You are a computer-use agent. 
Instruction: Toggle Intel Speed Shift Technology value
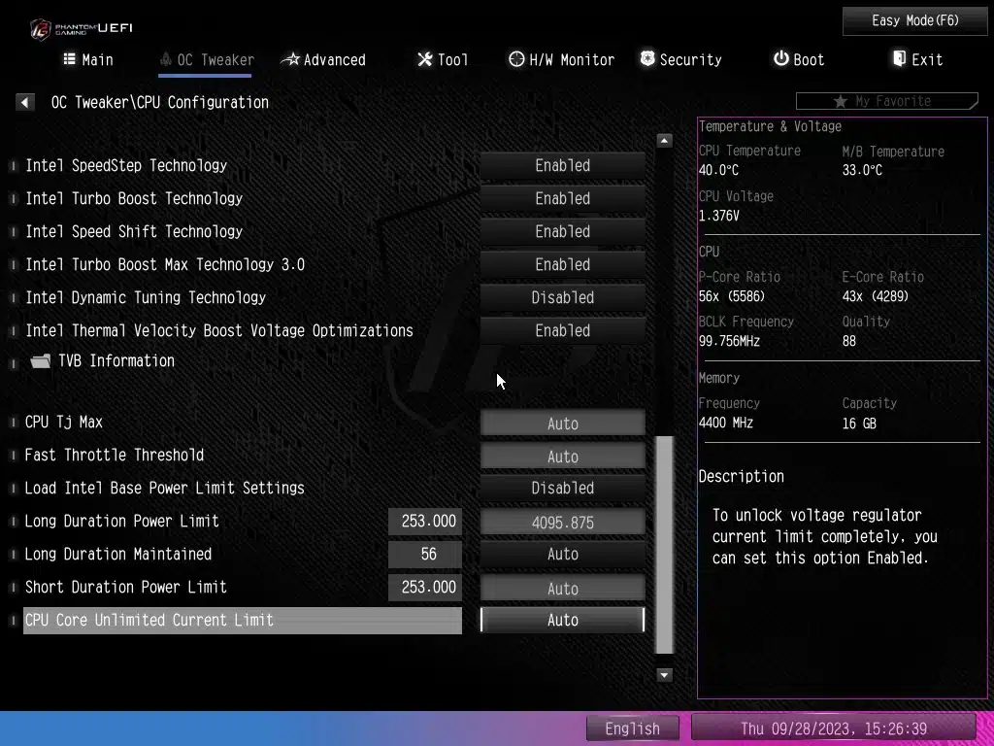(562, 231)
